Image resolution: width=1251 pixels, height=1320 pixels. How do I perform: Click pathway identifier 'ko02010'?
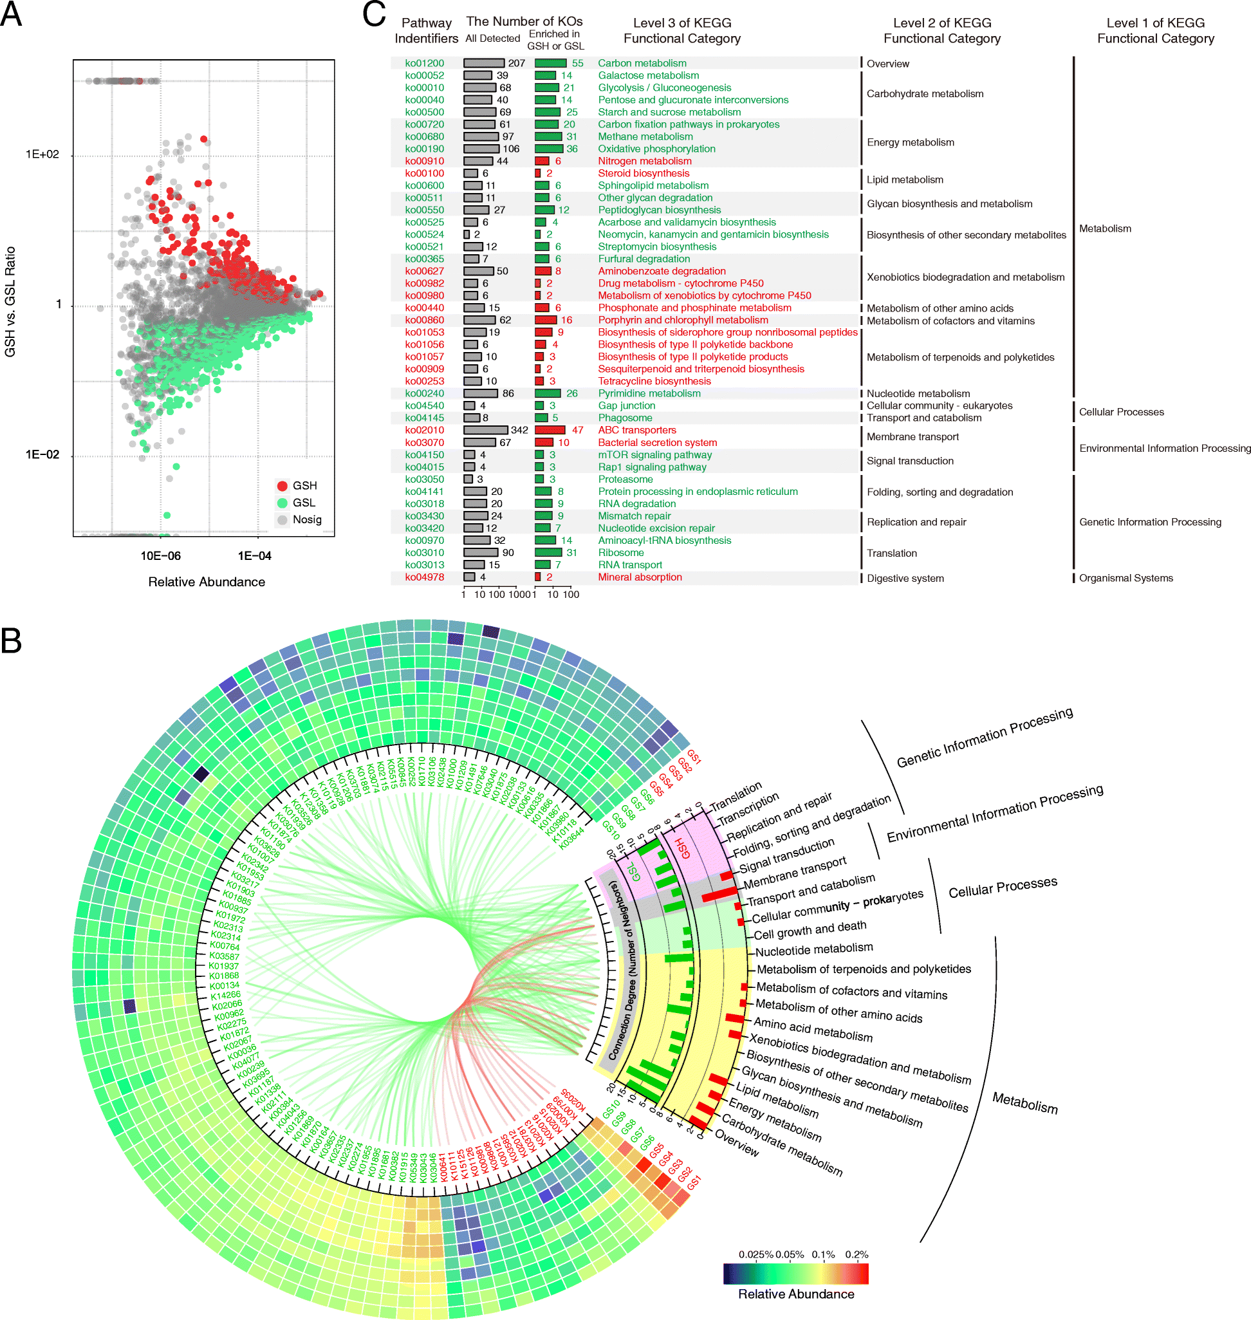(424, 430)
